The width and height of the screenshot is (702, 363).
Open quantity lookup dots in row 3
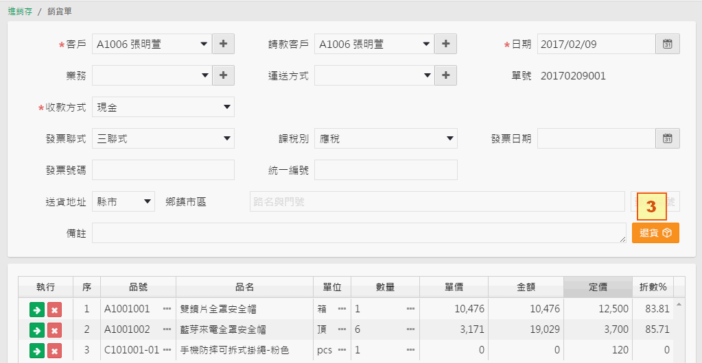(410, 350)
